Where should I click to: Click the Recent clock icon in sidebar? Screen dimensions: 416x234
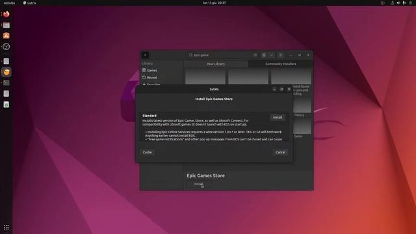[144, 77]
